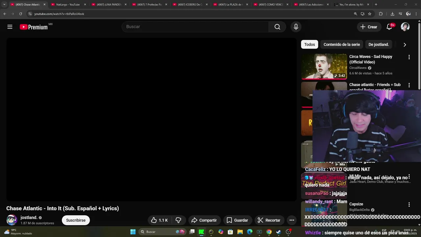Viewport: 421px width, 237px height.
Task: Bookmark this page with star icon
Action: [x=370, y=14]
